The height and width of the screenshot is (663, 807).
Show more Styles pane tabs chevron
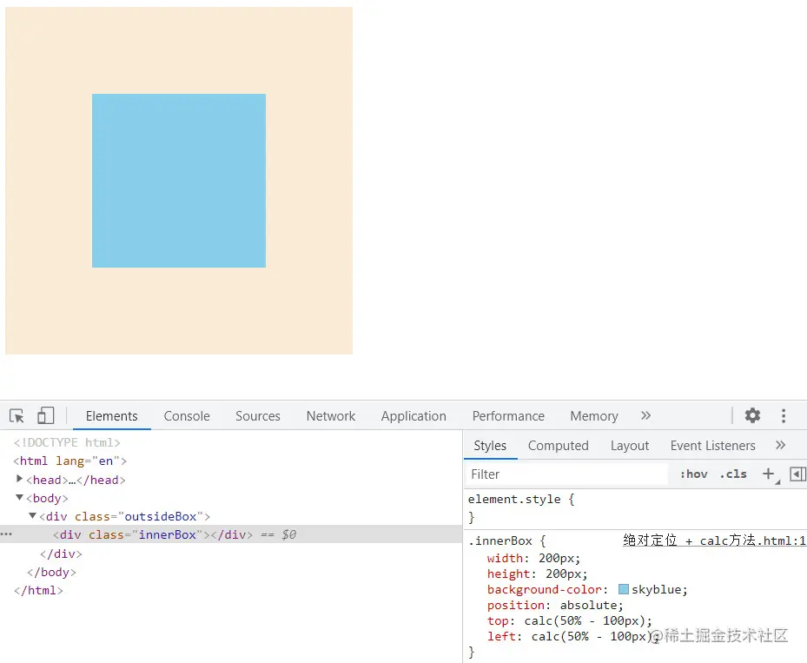click(781, 445)
